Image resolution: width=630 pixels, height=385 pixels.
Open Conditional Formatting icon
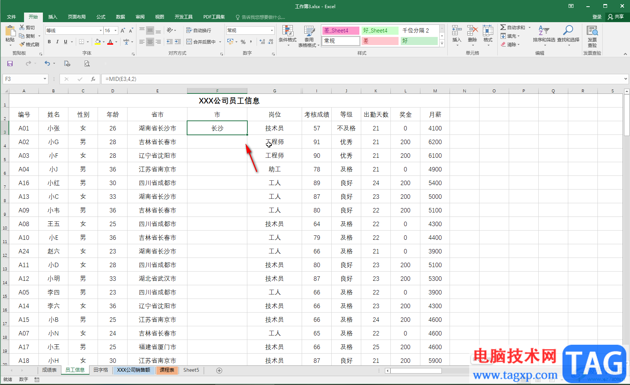[x=287, y=32]
